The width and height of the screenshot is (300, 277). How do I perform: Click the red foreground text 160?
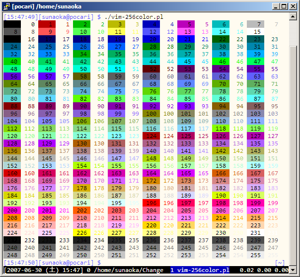[x=29, y=173]
